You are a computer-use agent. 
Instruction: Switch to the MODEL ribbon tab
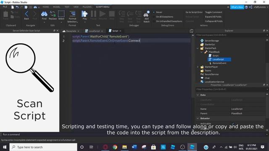coord(56,7)
